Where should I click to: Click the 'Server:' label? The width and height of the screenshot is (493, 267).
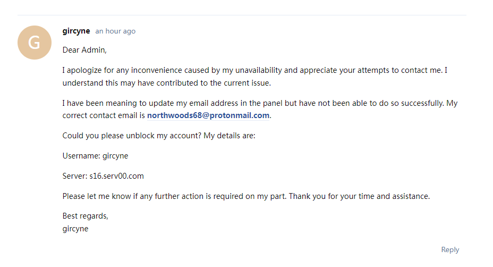tap(75, 176)
